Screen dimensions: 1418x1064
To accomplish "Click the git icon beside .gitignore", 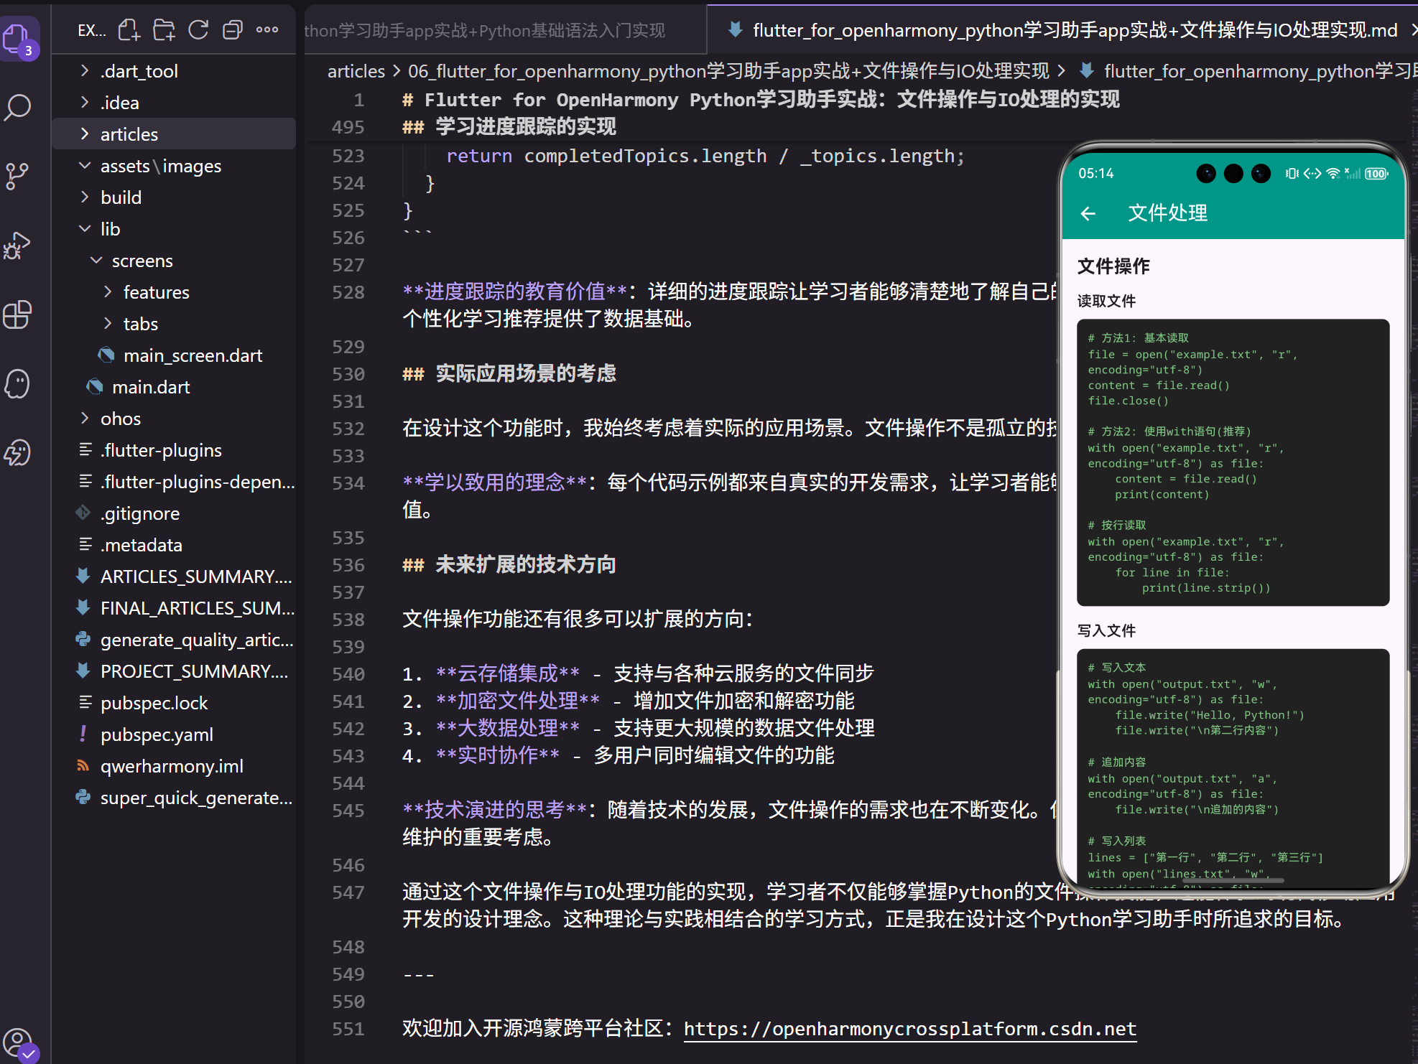I will (83, 513).
